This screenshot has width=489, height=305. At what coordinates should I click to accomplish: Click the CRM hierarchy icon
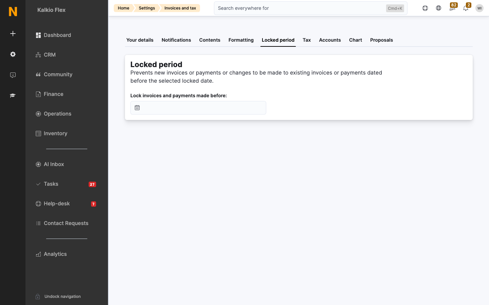tap(38, 55)
